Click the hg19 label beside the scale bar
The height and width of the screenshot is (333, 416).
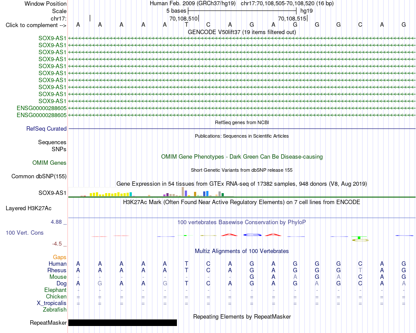pyautogui.click(x=307, y=11)
